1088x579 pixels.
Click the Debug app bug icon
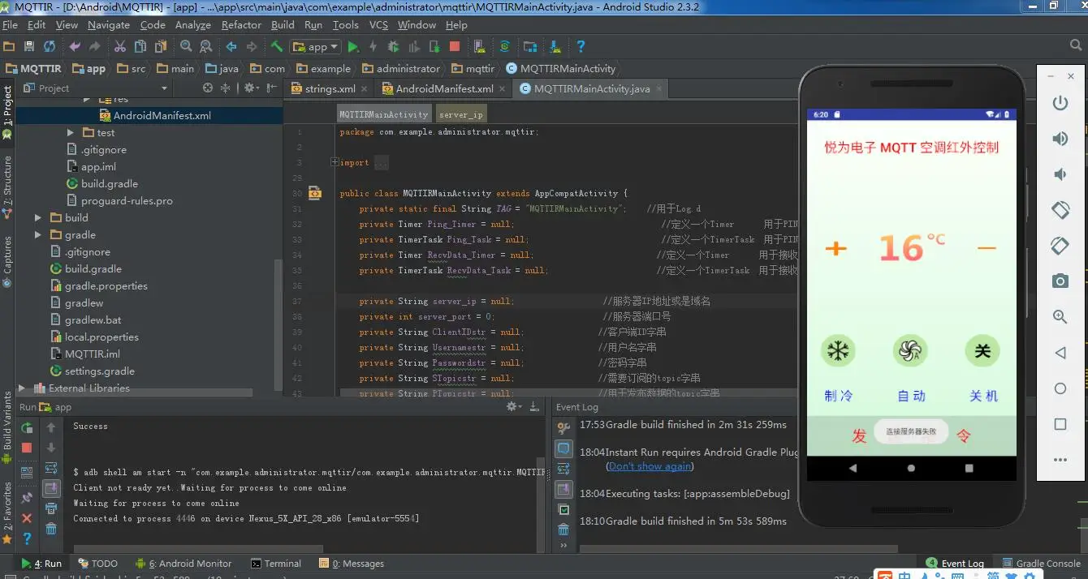[394, 47]
